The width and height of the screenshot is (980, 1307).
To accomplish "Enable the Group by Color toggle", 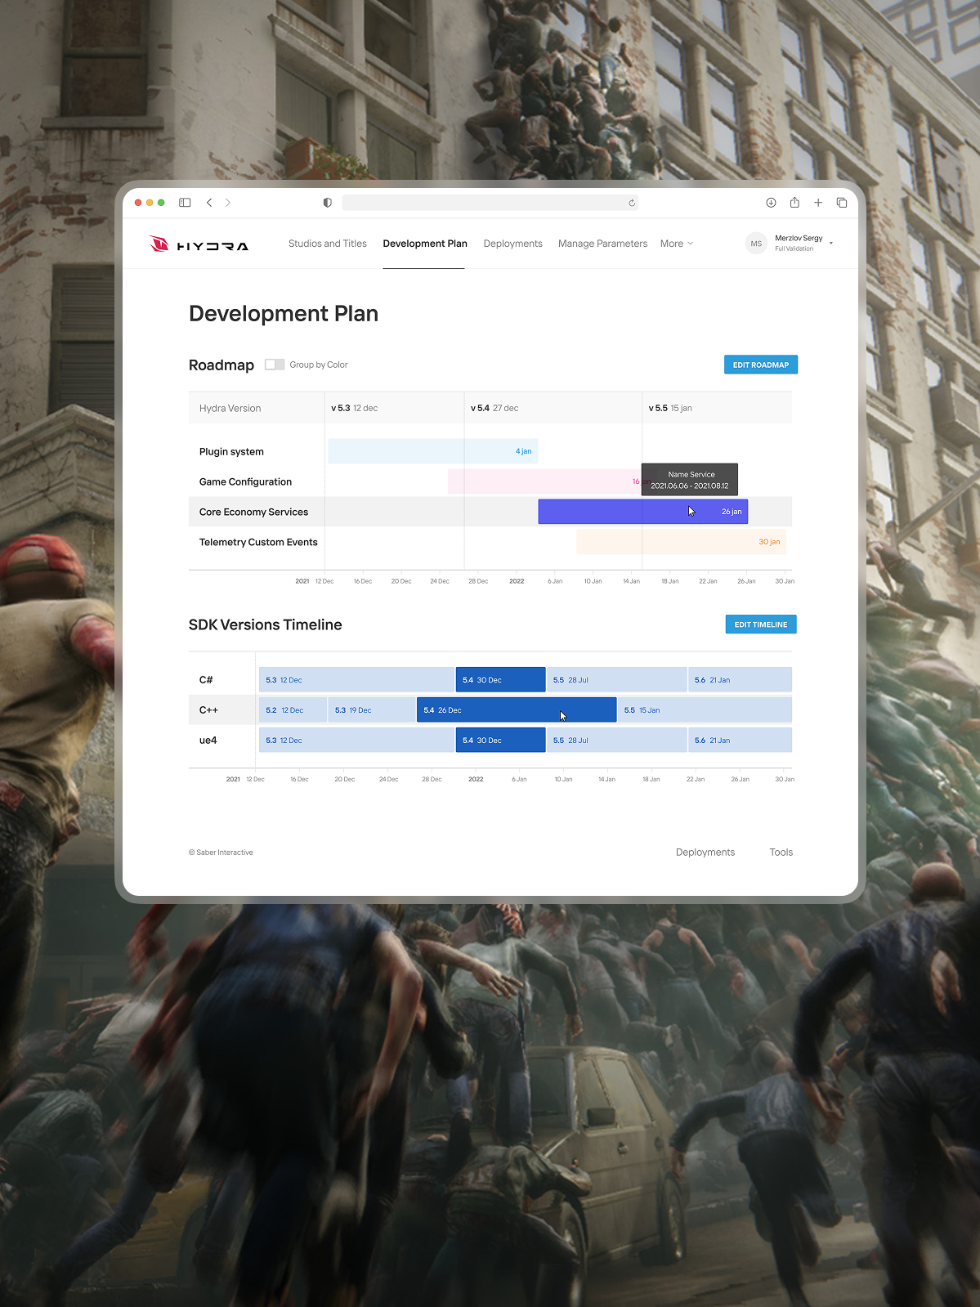I will pyautogui.click(x=275, y=365).
